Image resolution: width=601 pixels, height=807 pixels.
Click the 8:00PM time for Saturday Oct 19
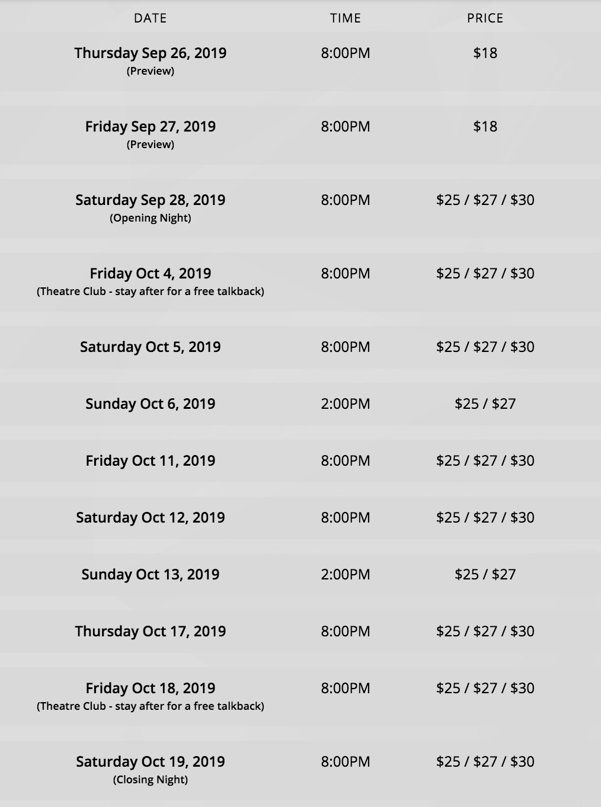pyautogui.click(x=346, y=761)
